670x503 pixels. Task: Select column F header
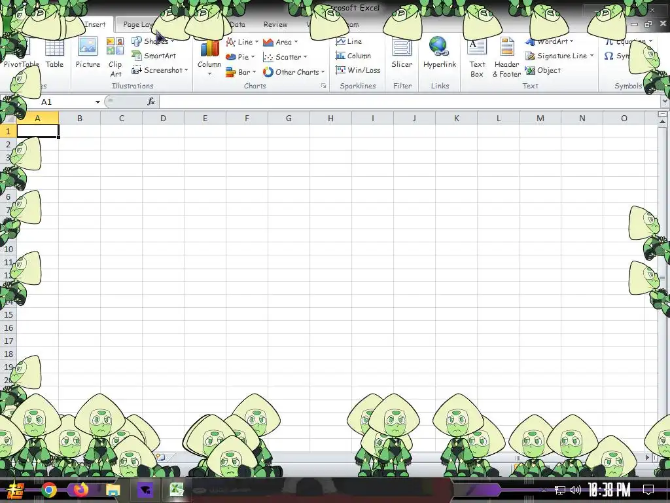pyautogui.click(x=247, y=119)
